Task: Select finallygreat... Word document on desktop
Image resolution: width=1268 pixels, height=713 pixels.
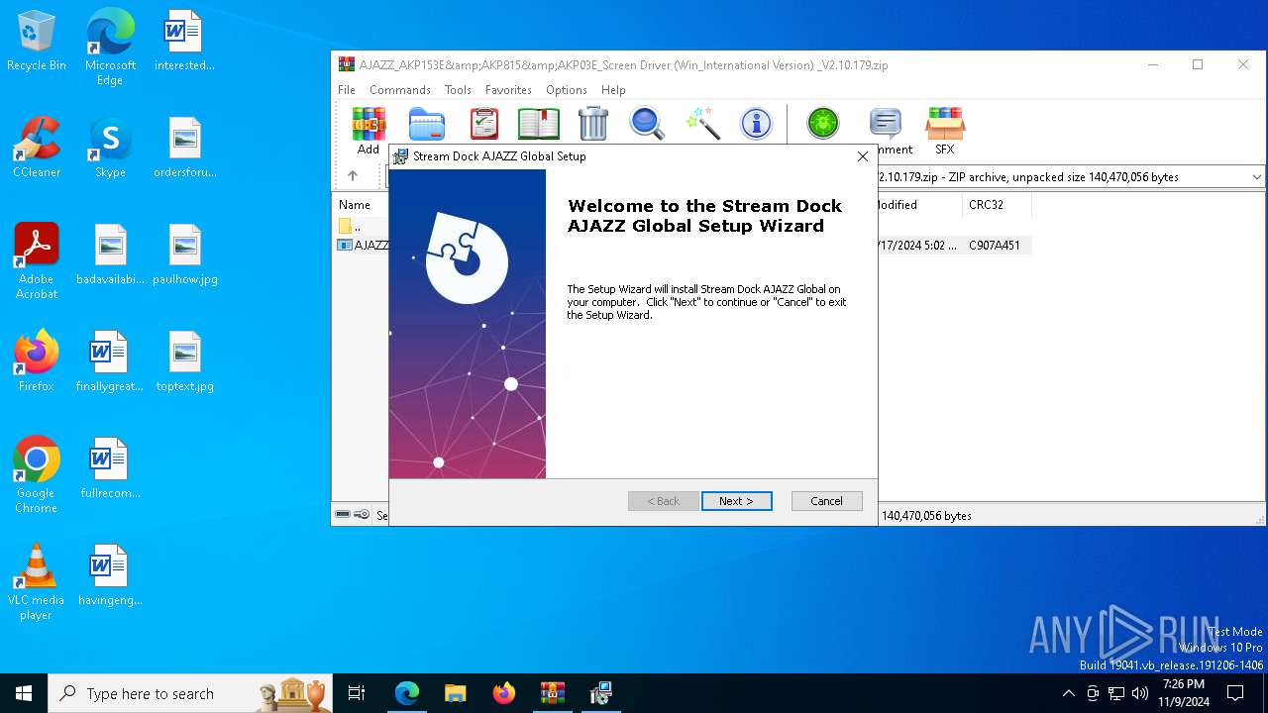Action: pos(110,361)
